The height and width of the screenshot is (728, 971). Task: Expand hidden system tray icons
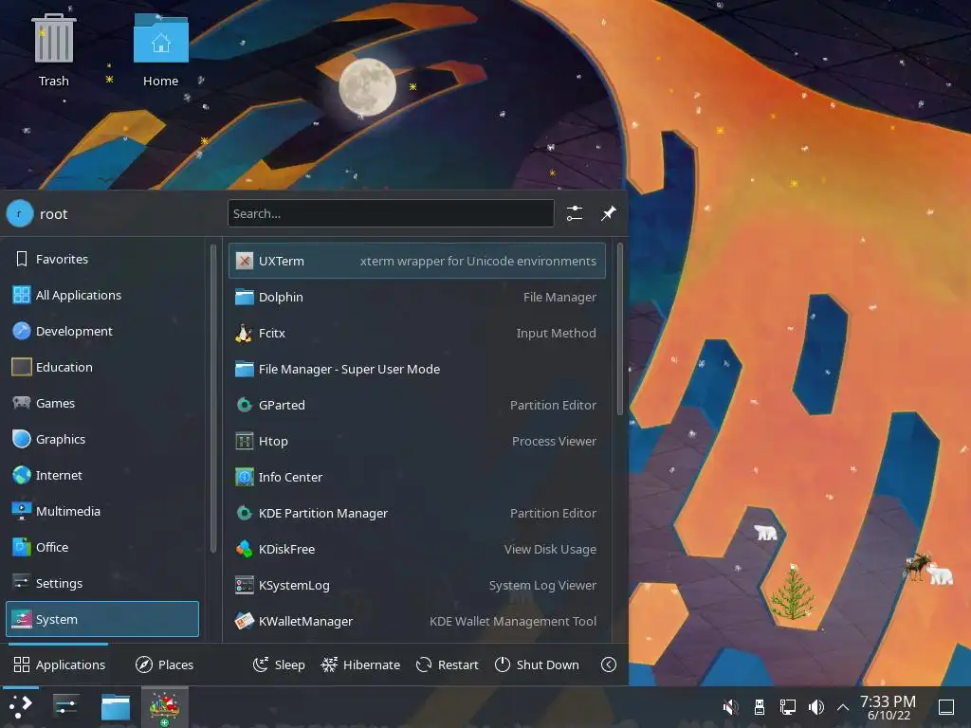click(843, 707)
